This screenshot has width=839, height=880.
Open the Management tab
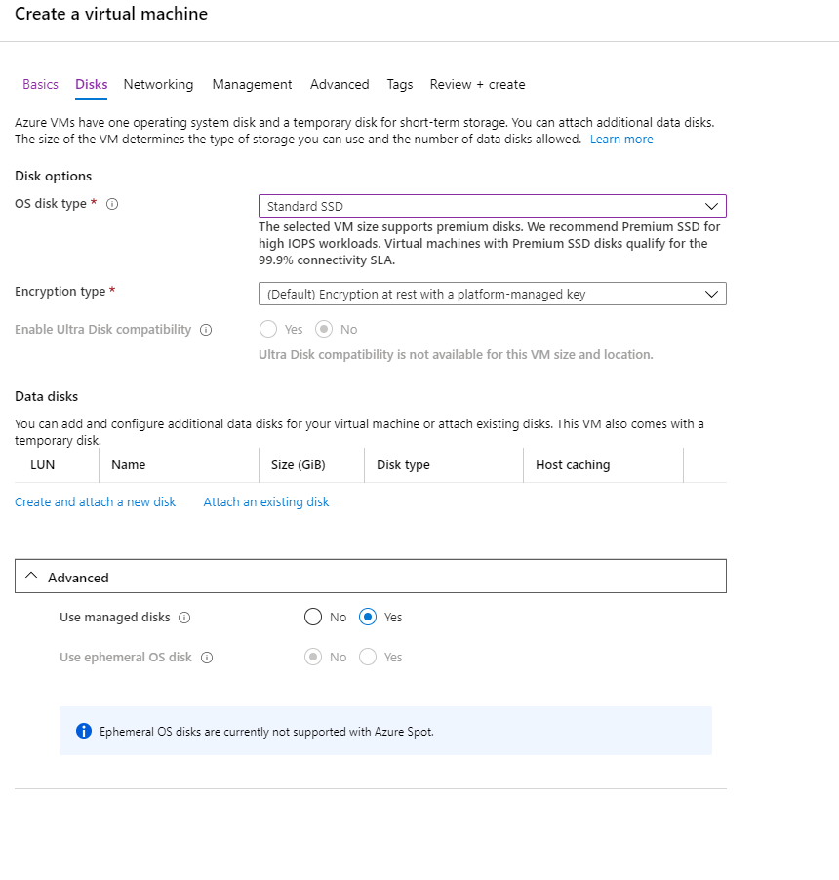tap(252, 84)
